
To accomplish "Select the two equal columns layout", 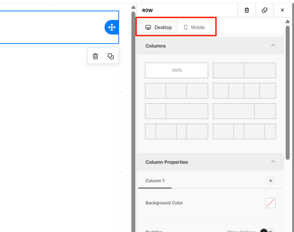I will [244, 70].
